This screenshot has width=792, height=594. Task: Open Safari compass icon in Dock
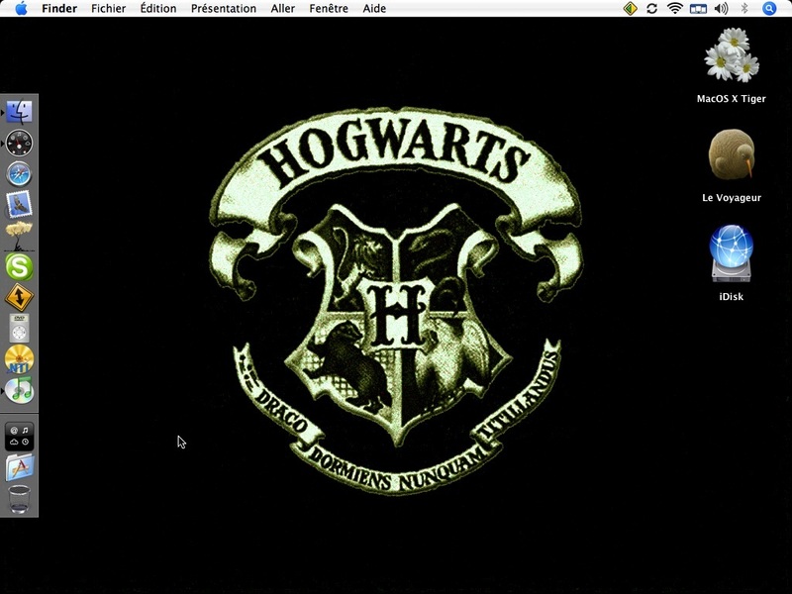point(19,174)
